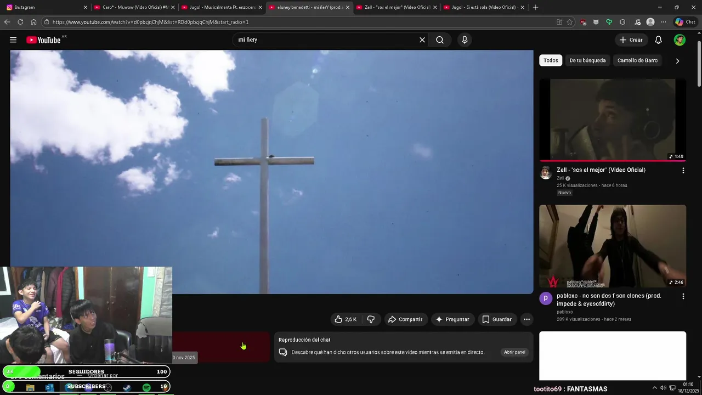Click the pabloxo channel name

pos(564,312)
